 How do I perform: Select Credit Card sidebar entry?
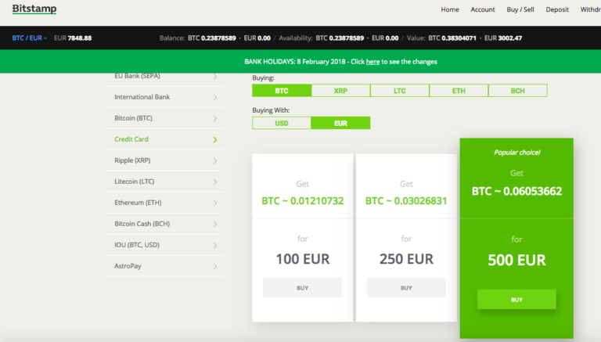tap(164, 139)
